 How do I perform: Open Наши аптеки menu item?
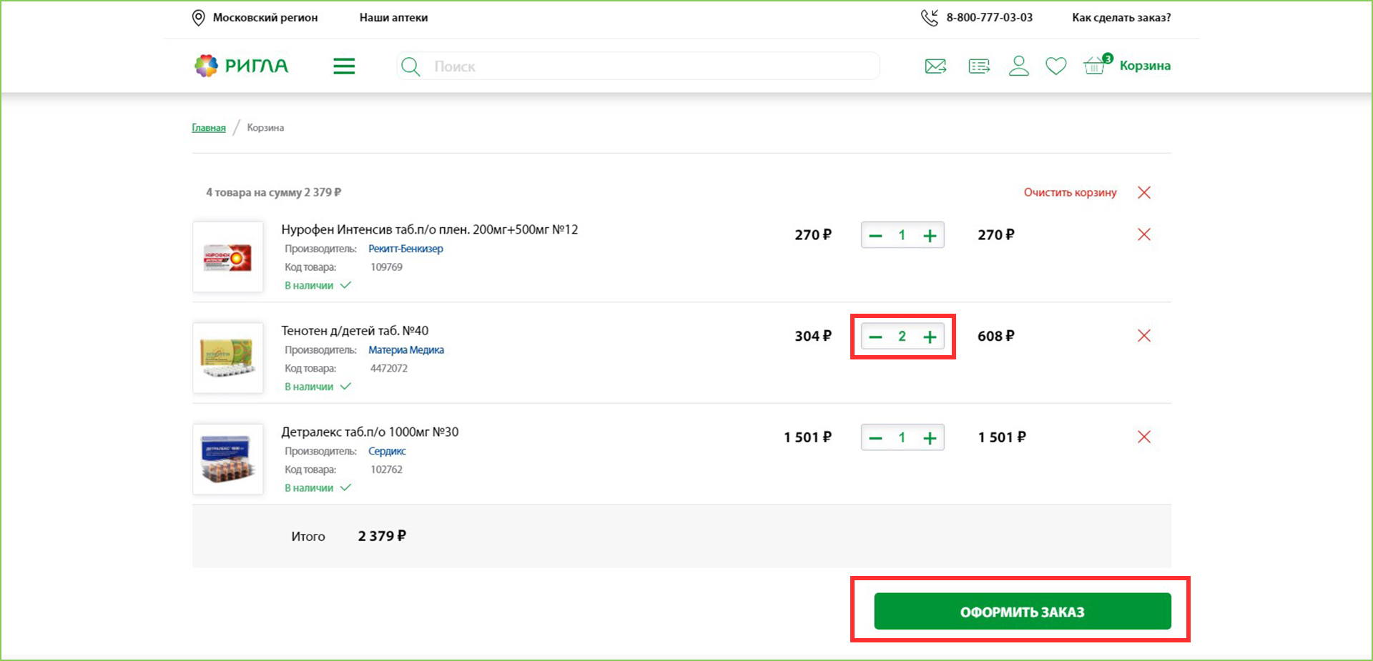click(393, 18)
